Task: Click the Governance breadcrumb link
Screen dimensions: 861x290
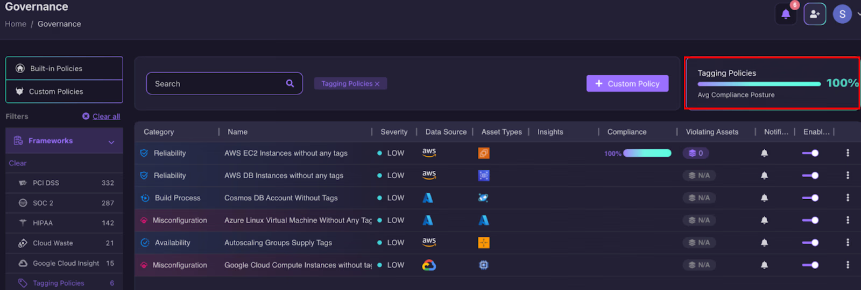Action: (59, 24)
